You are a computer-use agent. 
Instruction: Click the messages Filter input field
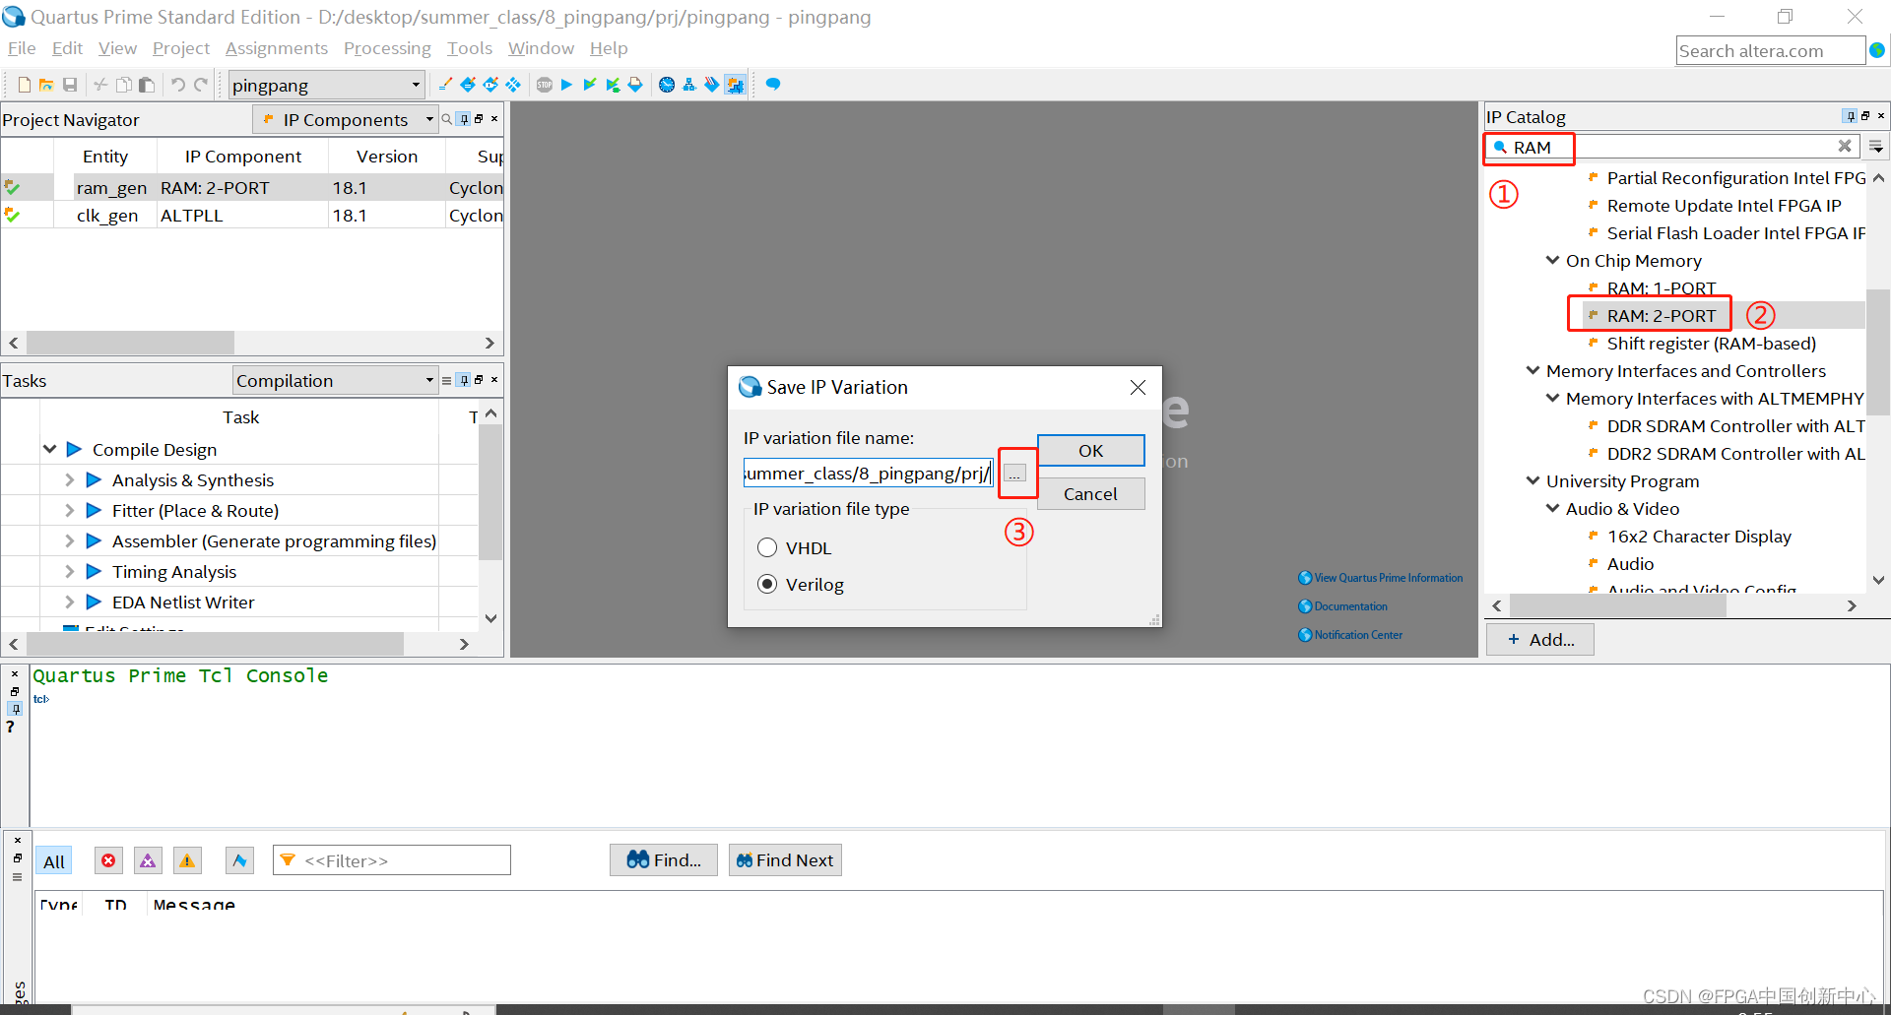click(392, 860)
